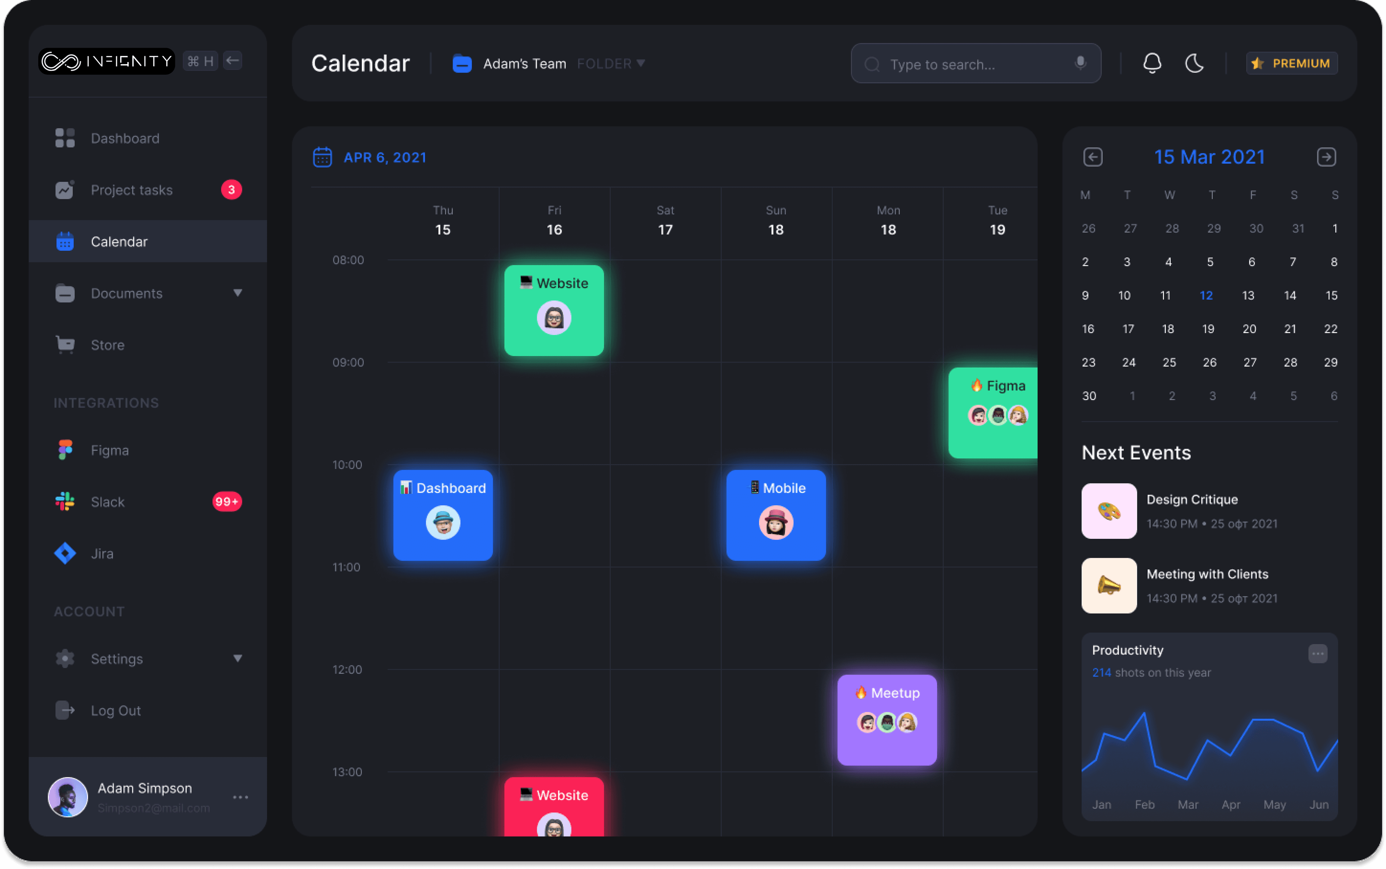Viewport: 1386px width, 869px height.
Task: Toggle dark mode moon icon
Action: tap(1195, 63)
